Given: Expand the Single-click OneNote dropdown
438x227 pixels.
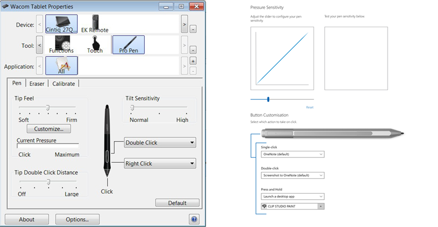Looking at the screenshot, I should tap(293, 154).
